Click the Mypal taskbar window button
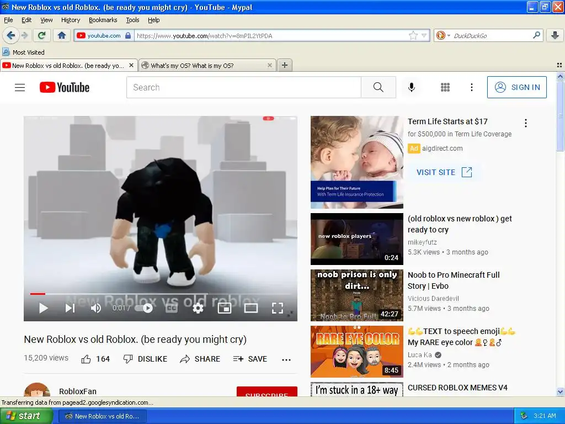 pyautogui.click(x=103, y=416)
